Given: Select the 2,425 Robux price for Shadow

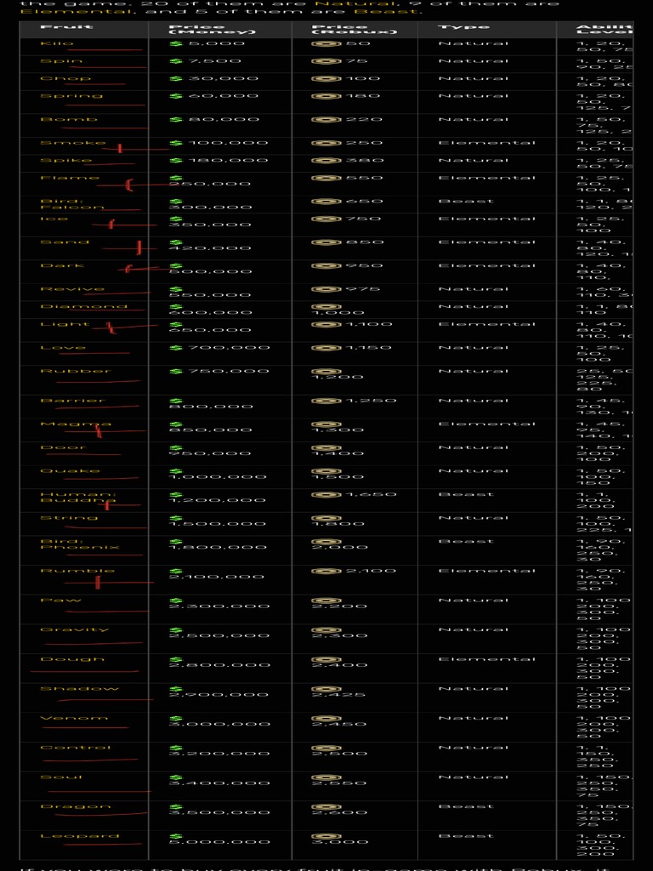Looking at the screenshot, I should click(x=338, y=695).
